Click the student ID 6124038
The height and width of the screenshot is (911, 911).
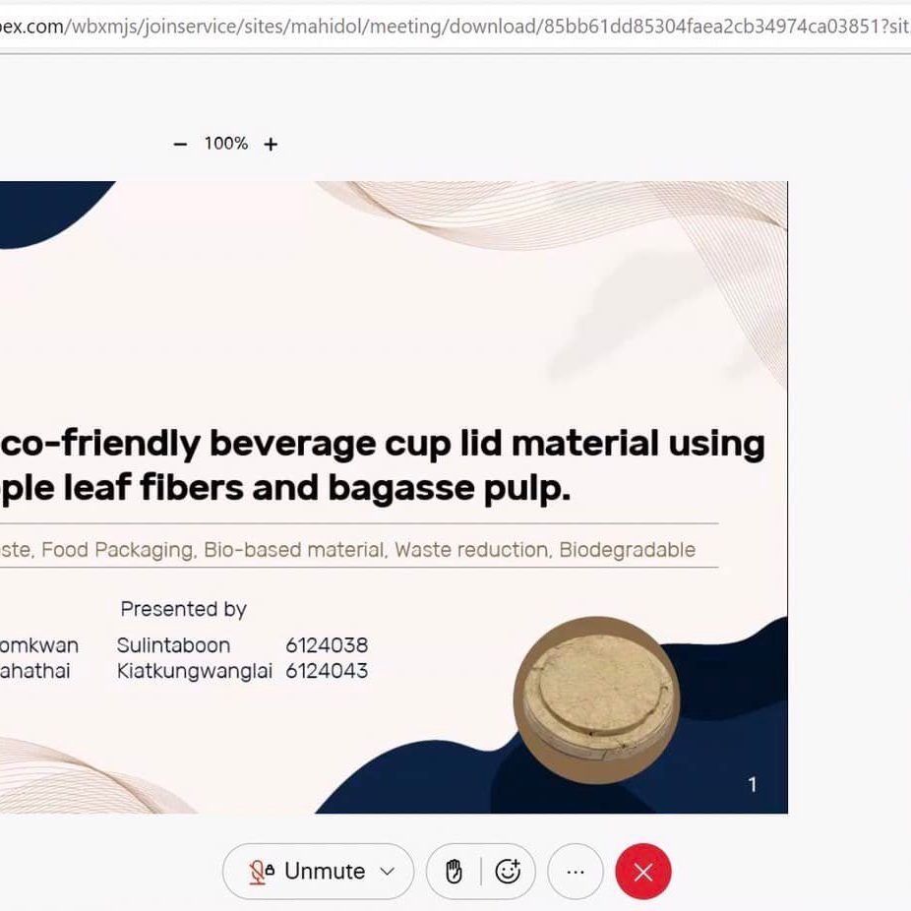(x=327, y=645)
